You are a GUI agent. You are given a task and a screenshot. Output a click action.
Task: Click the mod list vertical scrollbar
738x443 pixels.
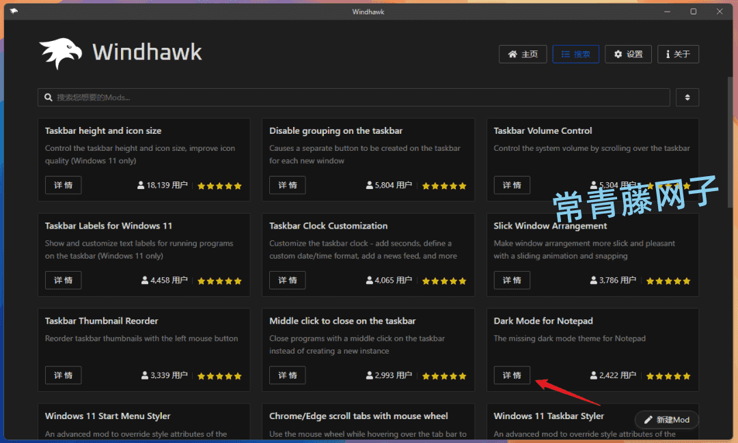pos(730,141)
